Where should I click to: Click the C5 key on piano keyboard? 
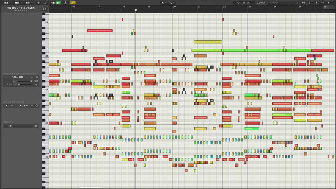[x=45, y=56]
